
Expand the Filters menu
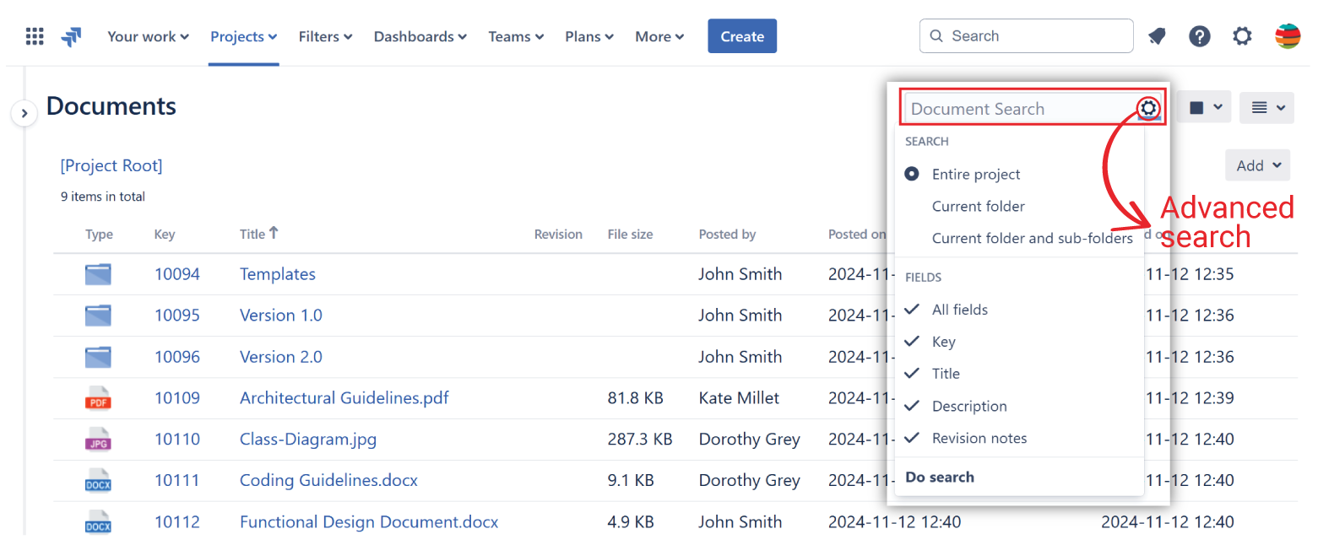325,36
